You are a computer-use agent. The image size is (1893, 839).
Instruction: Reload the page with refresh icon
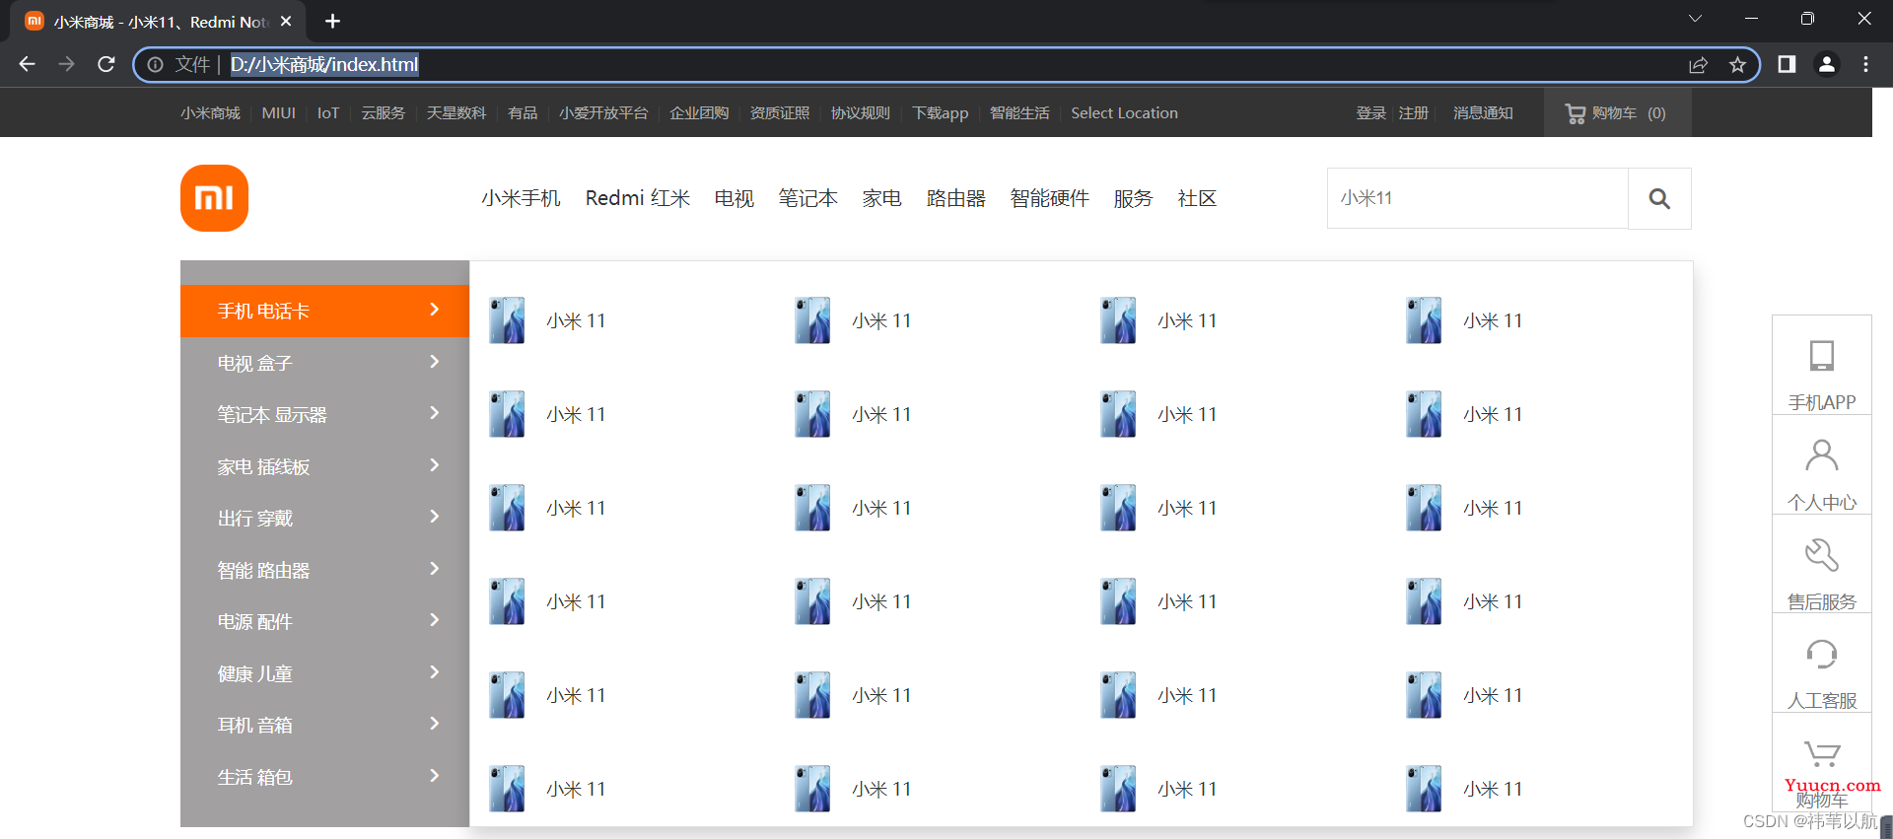(x=106, y=64)
